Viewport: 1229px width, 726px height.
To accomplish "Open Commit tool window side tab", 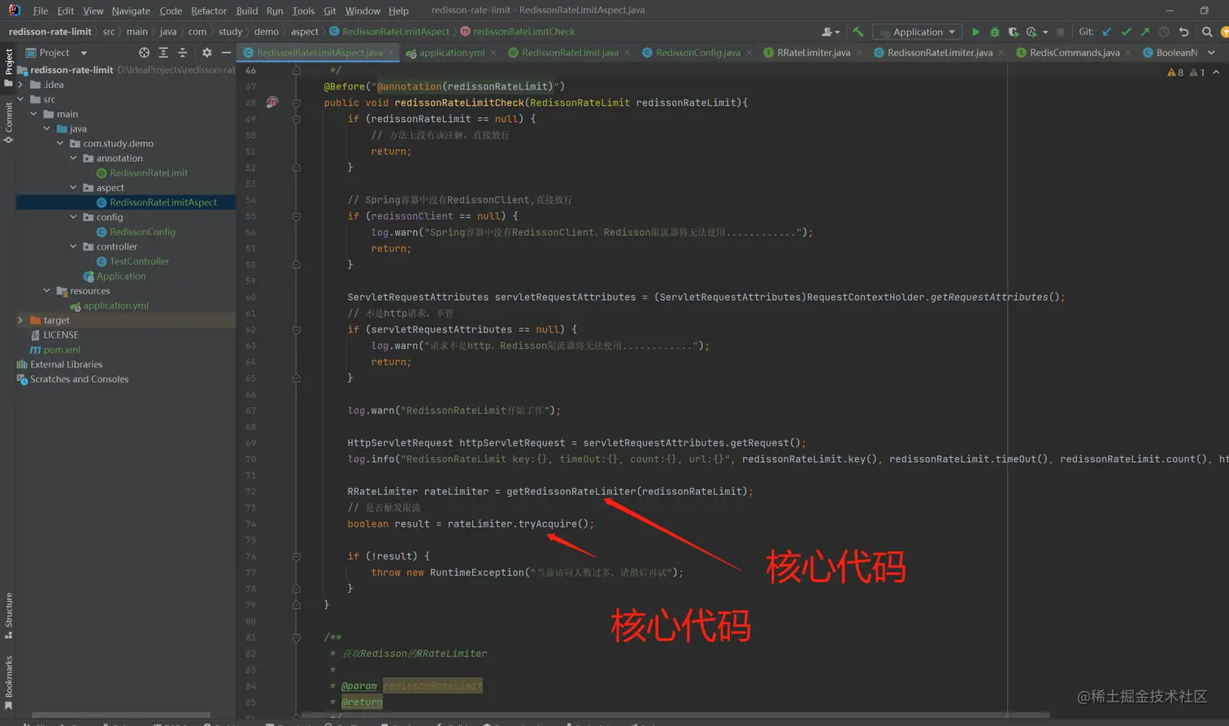I will coord(8,122).
